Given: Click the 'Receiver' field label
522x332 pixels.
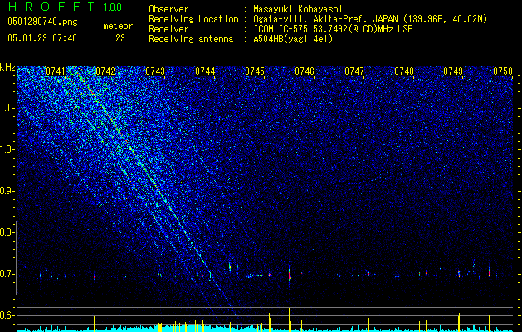Looking at the screenshot, I should tap(168, 29).
